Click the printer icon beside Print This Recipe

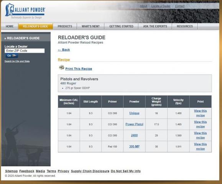[62, 67]
